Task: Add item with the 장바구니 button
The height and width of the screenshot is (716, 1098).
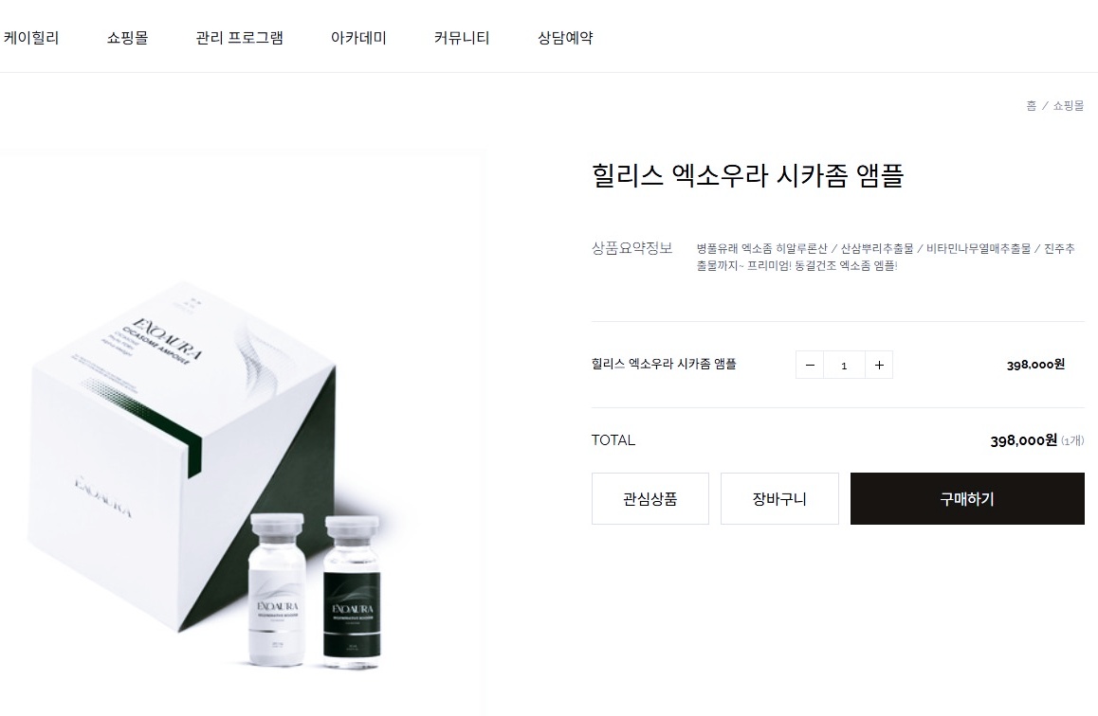Action: [779, 498]
